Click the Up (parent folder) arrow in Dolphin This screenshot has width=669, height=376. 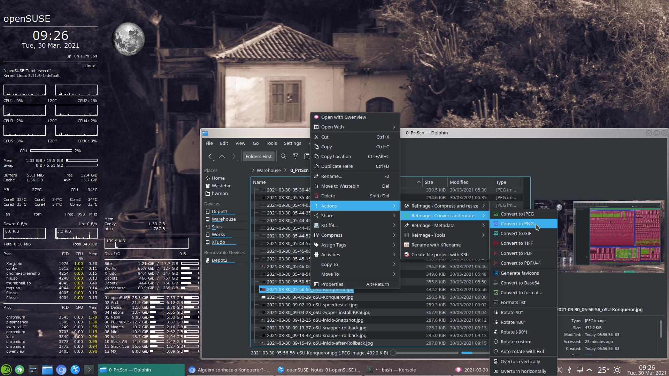pyautogui.click(x=222, y=157)
